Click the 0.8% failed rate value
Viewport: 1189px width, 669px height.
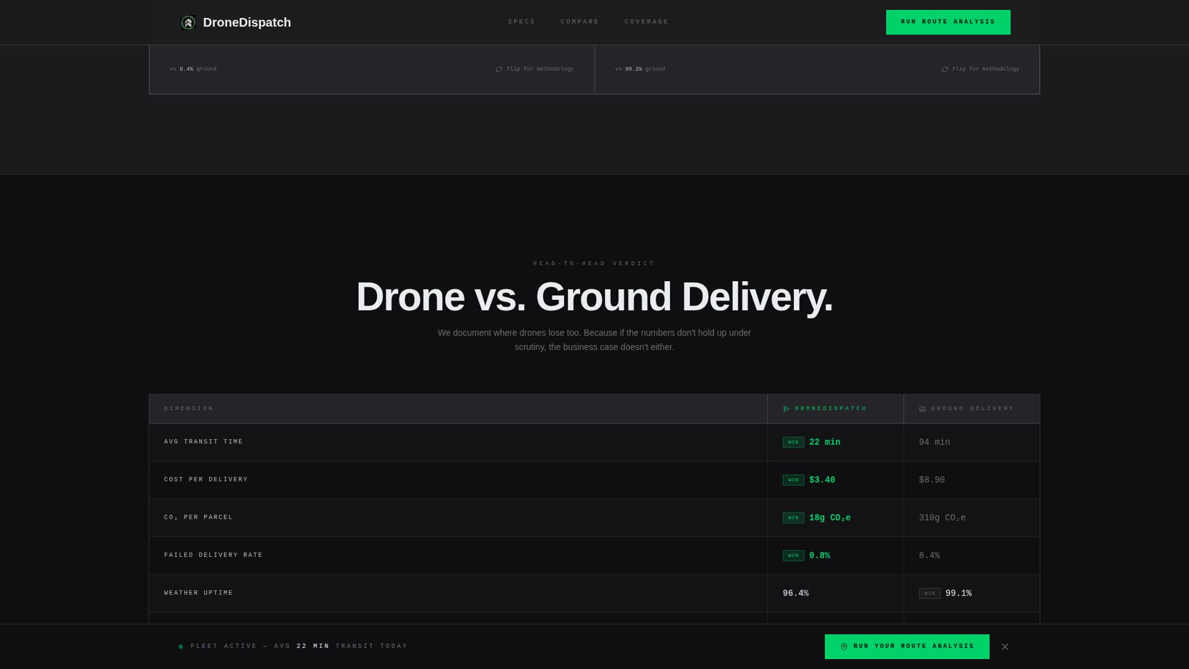(820, 556)
